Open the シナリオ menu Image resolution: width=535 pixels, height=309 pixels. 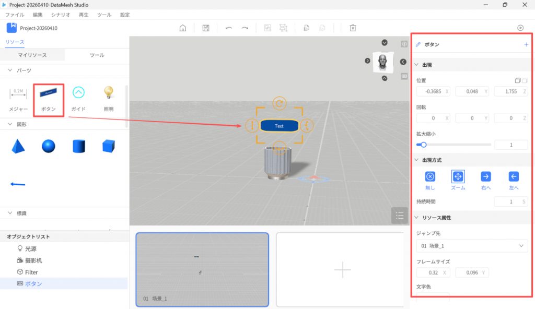tap(61, 15)
